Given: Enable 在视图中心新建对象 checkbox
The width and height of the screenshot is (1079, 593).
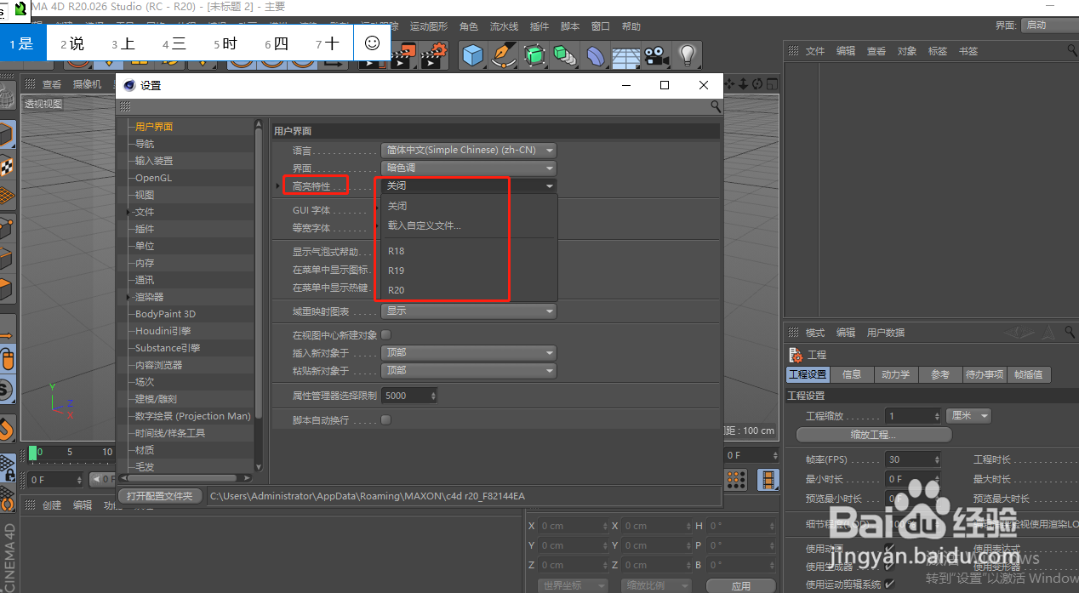Looking at the screenshot, I should pyautogui.click(x=385, y=334).
